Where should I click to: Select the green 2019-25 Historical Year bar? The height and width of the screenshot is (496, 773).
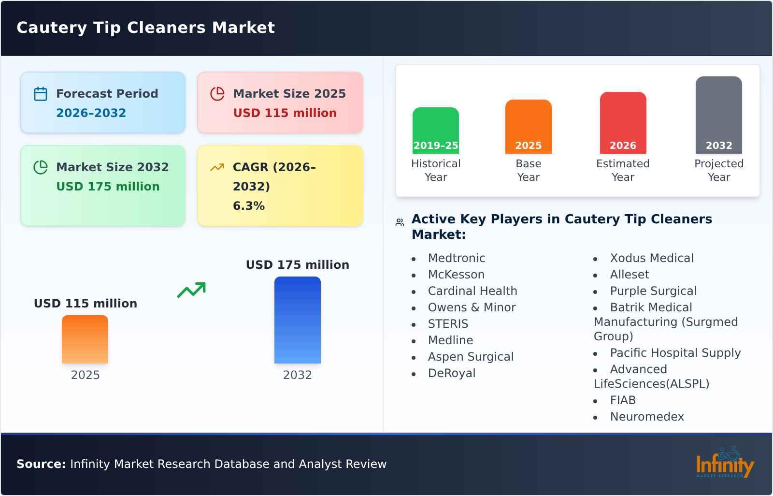coord(436,131)
